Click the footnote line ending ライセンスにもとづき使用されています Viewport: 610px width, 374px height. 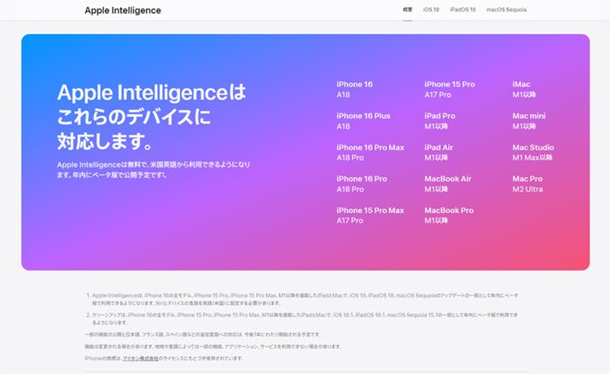[164, 359]
